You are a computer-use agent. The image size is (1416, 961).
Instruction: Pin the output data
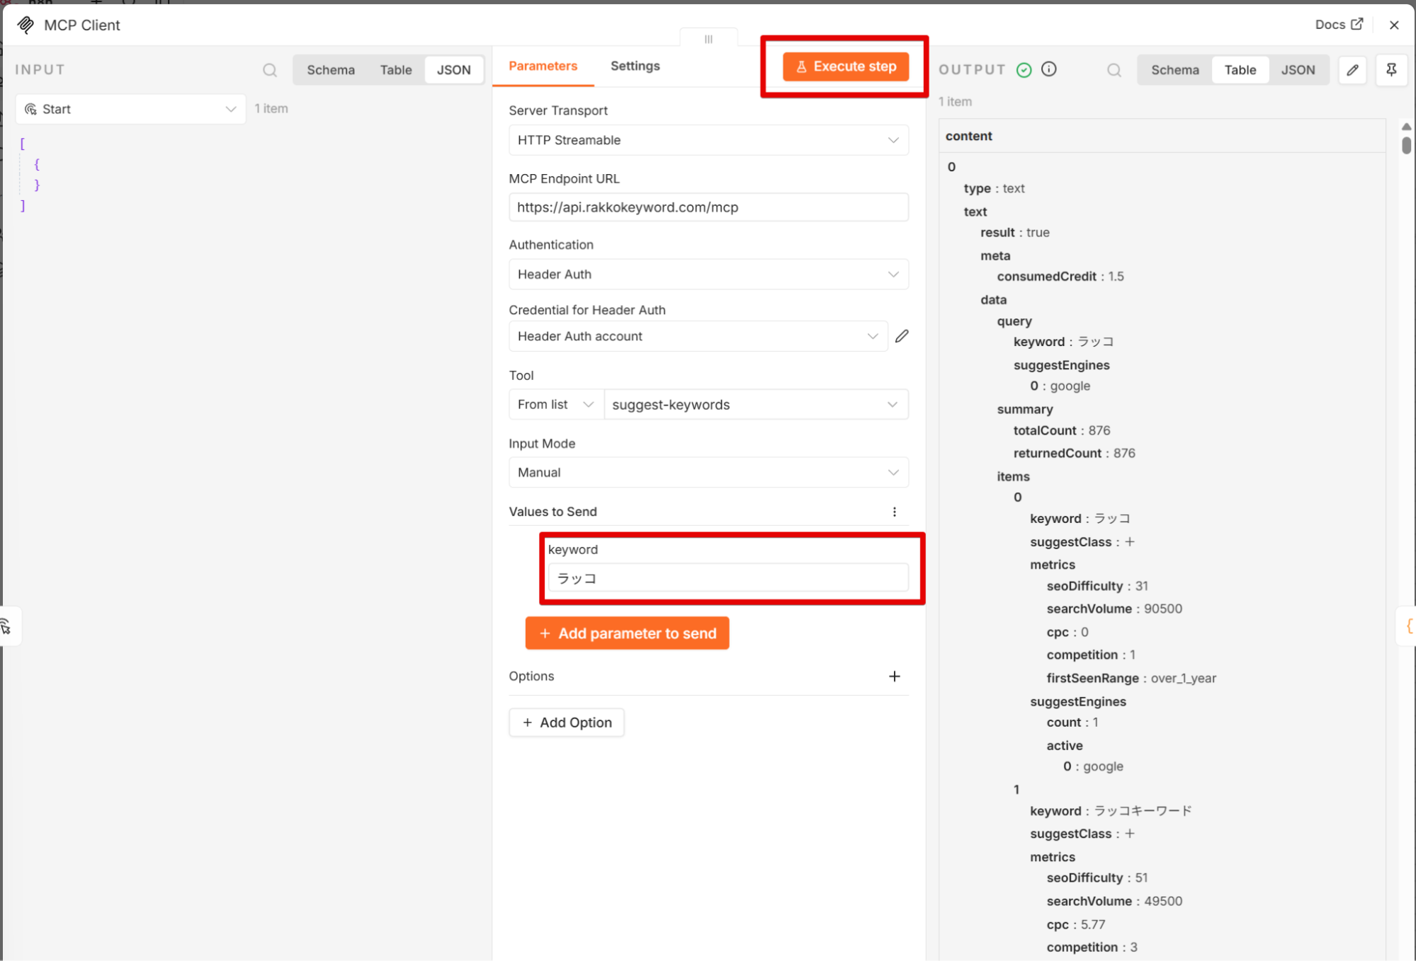click(1391, 70)
